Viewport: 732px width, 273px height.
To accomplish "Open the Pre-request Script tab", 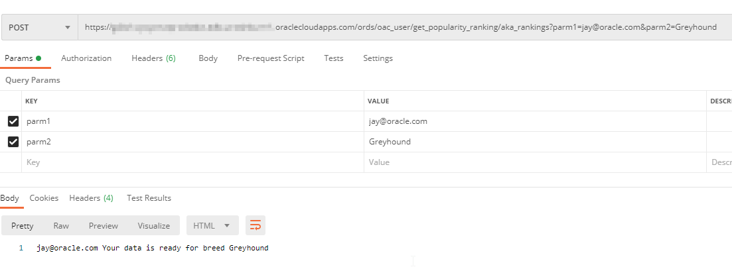I will click(x=271, y=58).
